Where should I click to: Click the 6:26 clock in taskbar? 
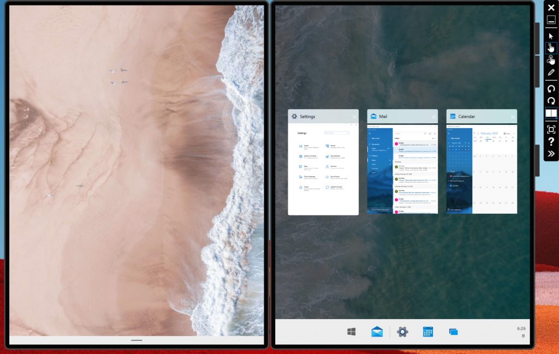click(521, 329)
